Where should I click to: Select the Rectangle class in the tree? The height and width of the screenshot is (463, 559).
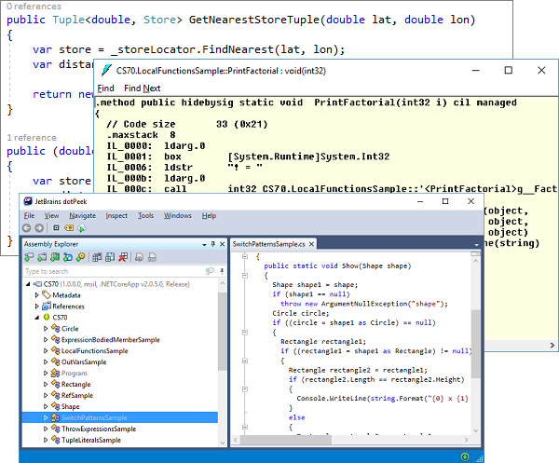[76, 384]
